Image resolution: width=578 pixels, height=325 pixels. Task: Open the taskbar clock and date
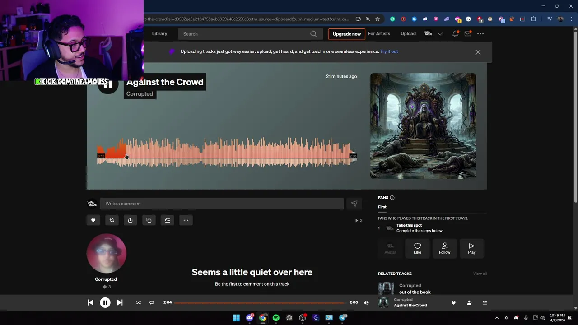(558, 318)
